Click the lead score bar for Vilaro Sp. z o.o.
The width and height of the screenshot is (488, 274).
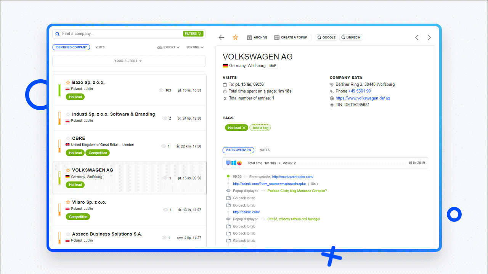click(59, 210)
